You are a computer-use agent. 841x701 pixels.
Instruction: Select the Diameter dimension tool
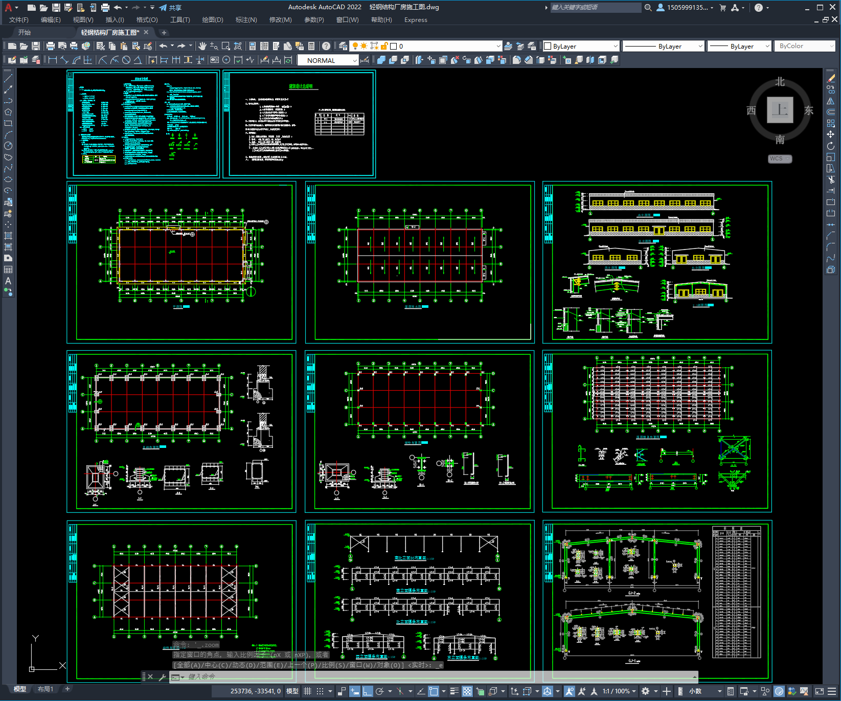click(x=126, y=60)
